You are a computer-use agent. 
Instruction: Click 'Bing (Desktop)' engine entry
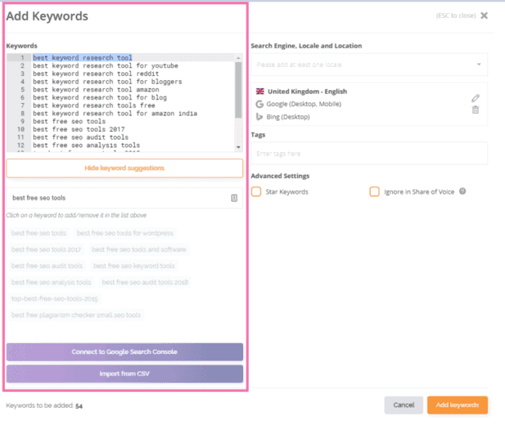(x=288, y=117)
